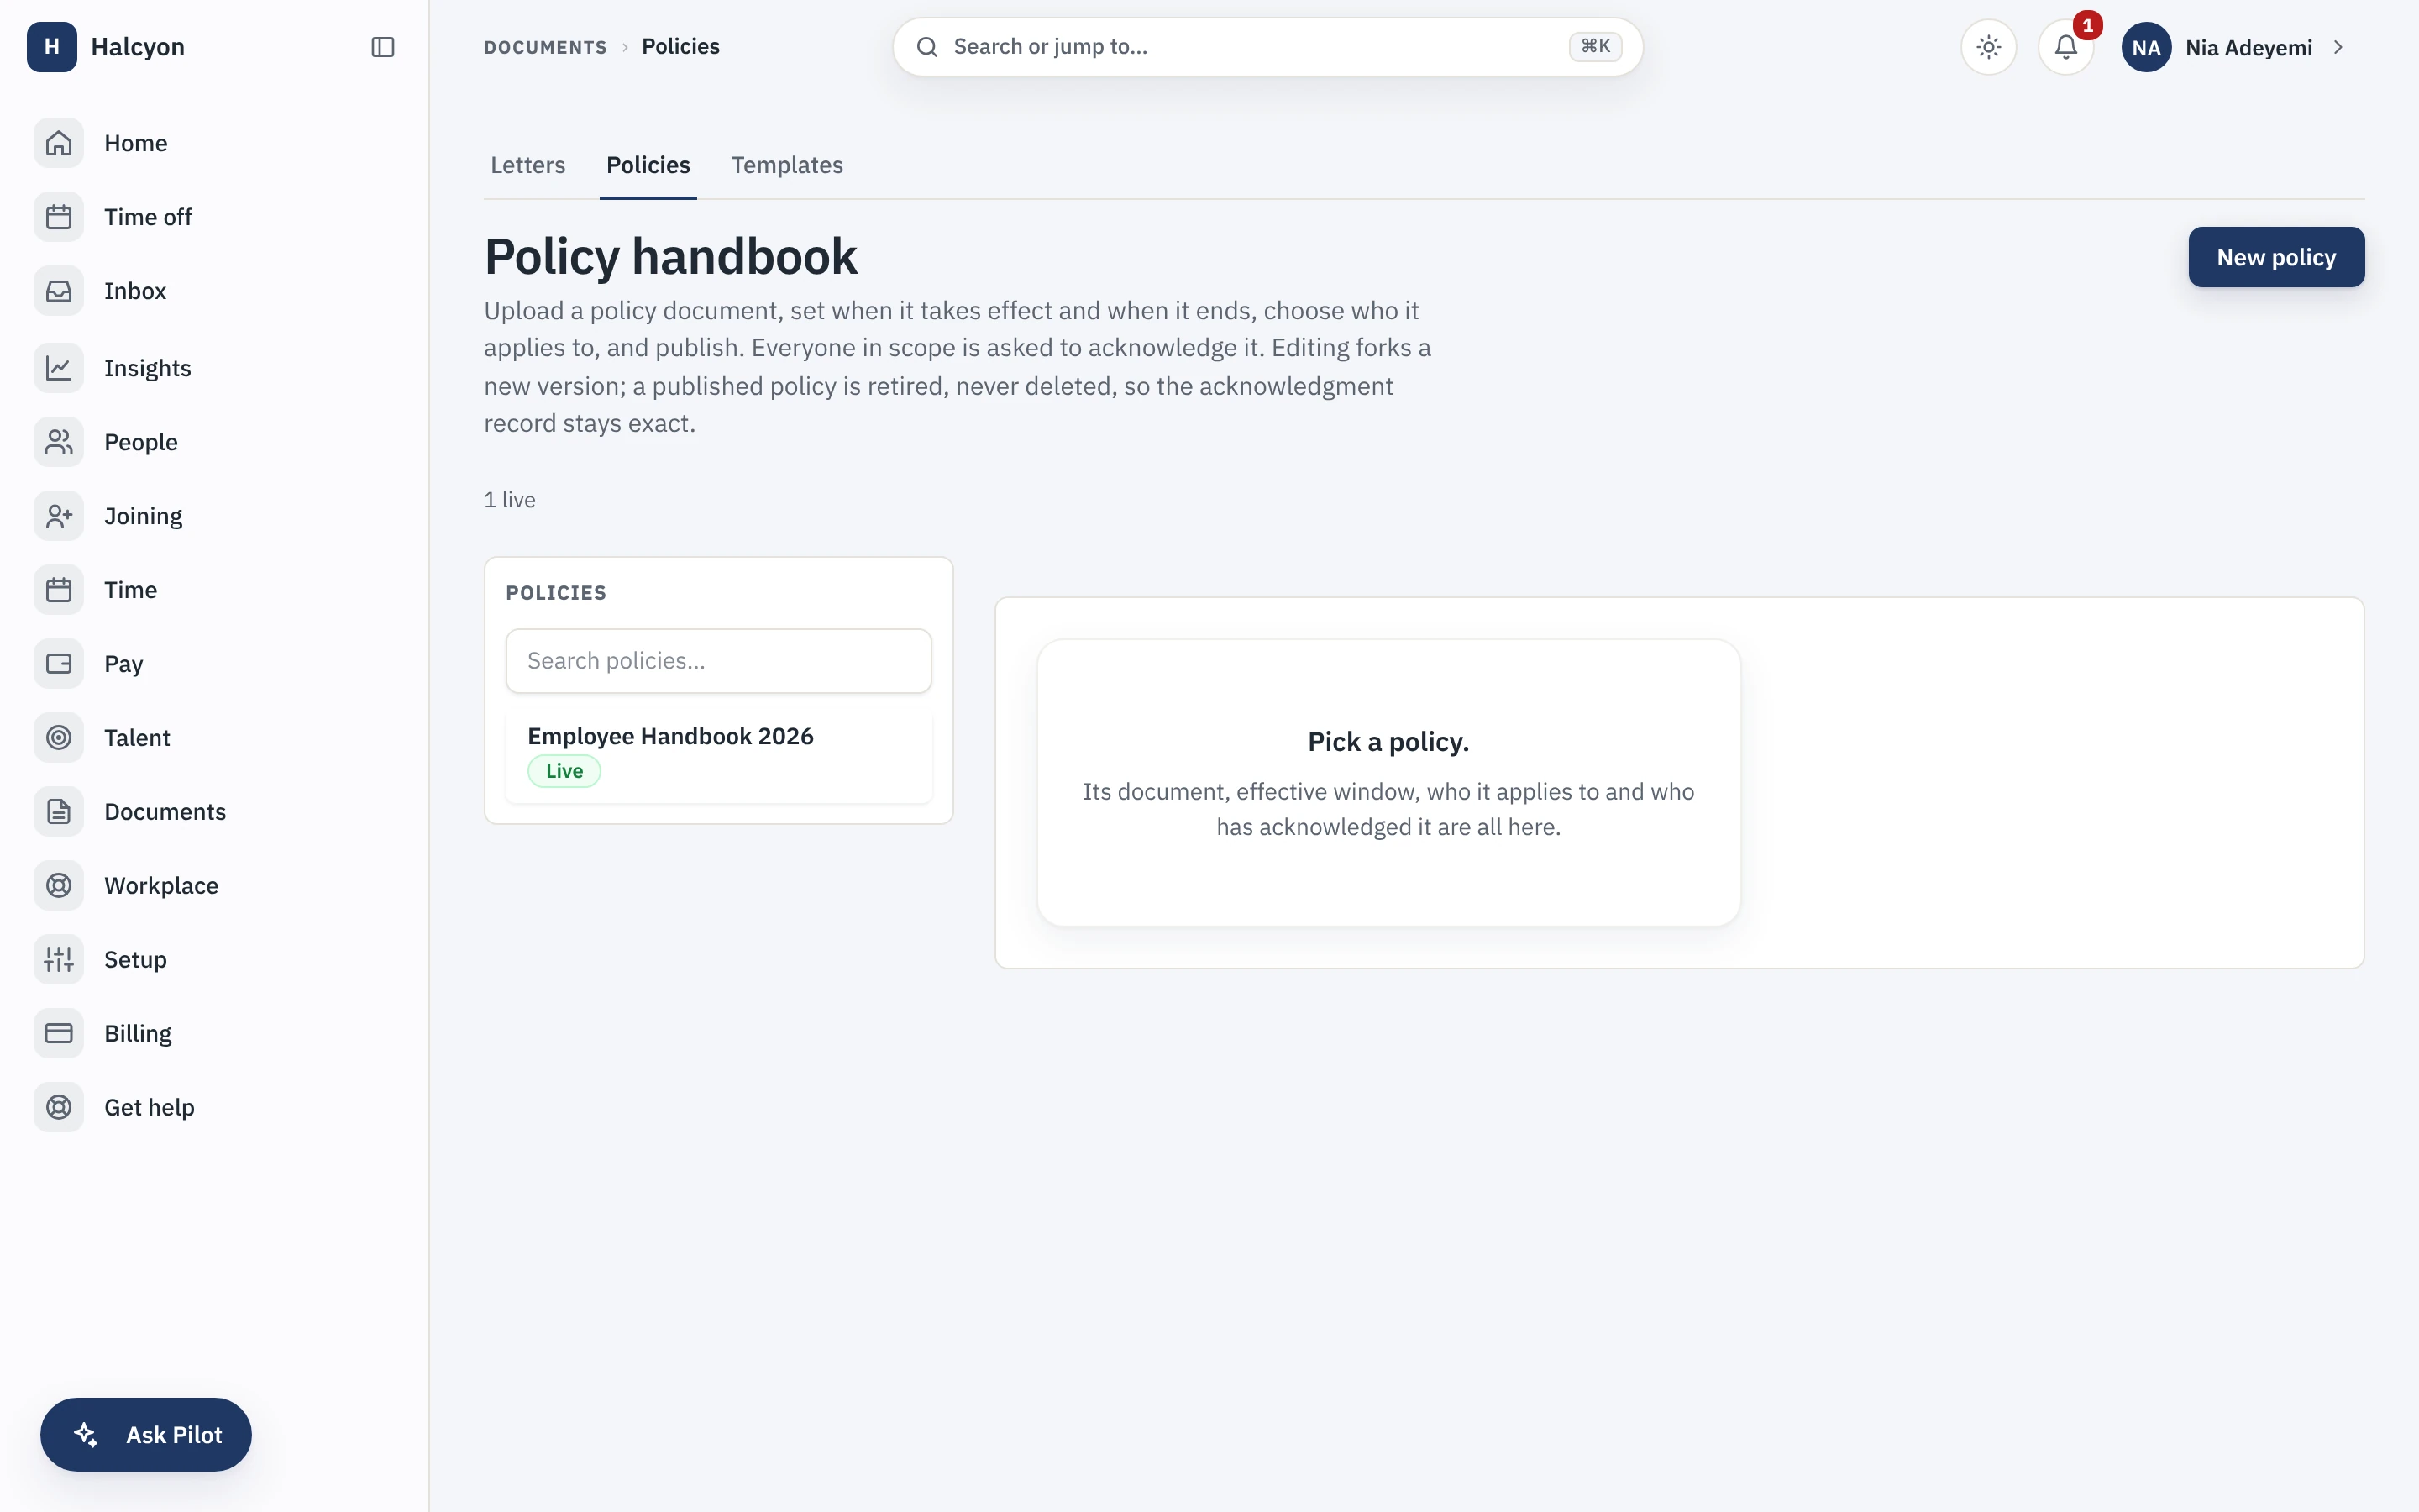Click the 'Pick a policy.' heading

point(1388,742)
